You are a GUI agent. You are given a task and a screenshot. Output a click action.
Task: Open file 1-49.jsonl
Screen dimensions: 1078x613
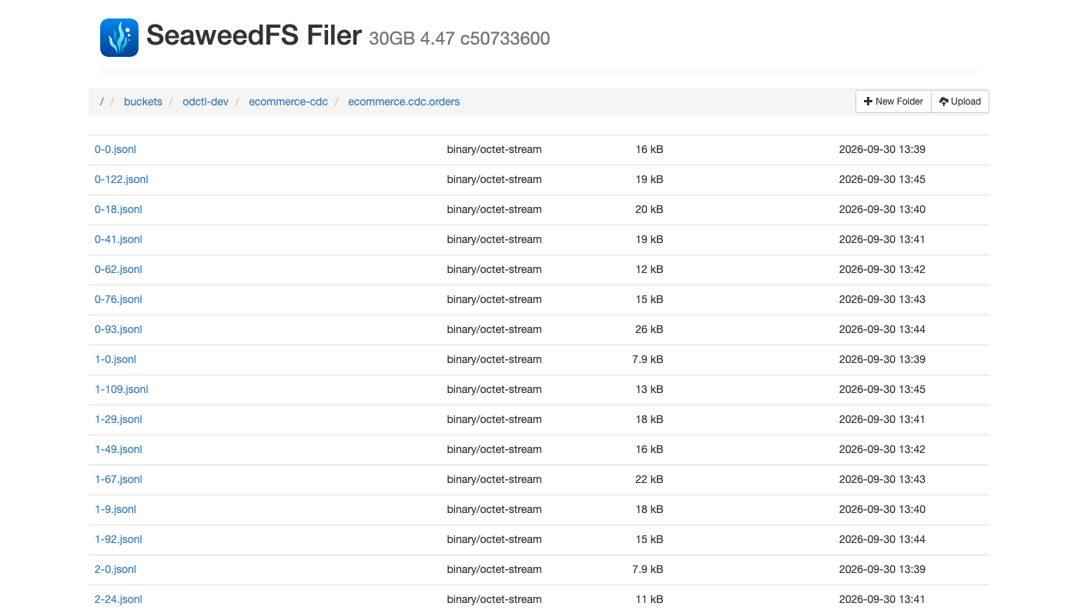click(x=119, y=449)
